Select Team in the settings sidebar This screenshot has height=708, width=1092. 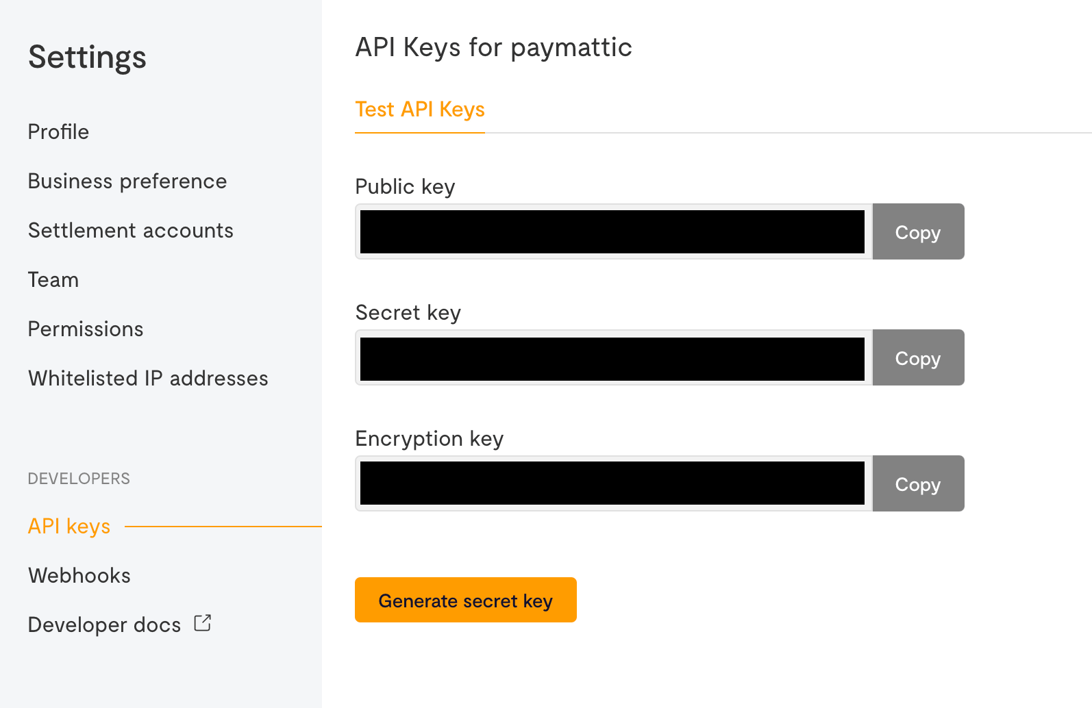tap(53, 279)
